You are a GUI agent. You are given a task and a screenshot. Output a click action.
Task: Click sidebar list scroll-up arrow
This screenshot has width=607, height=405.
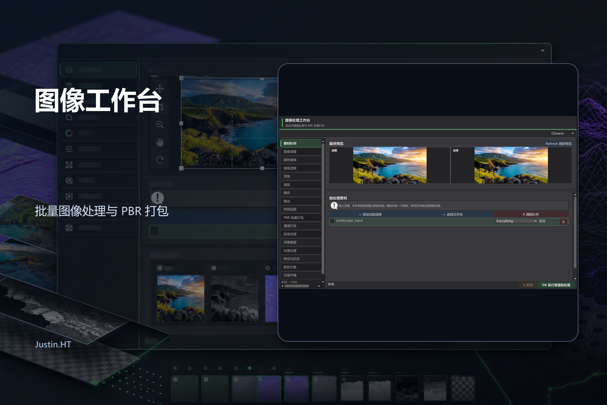click(323, 141)
